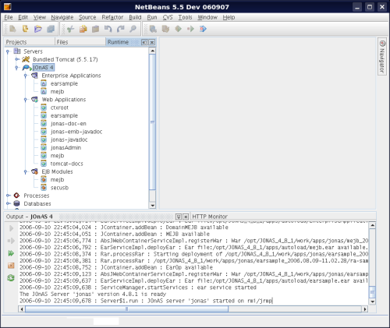Image resolution: width=390 pixels, height=328 pixels.
Task: Collapse Enterprise Applications node
Action: pyautogui.click(x=26, y=76)
